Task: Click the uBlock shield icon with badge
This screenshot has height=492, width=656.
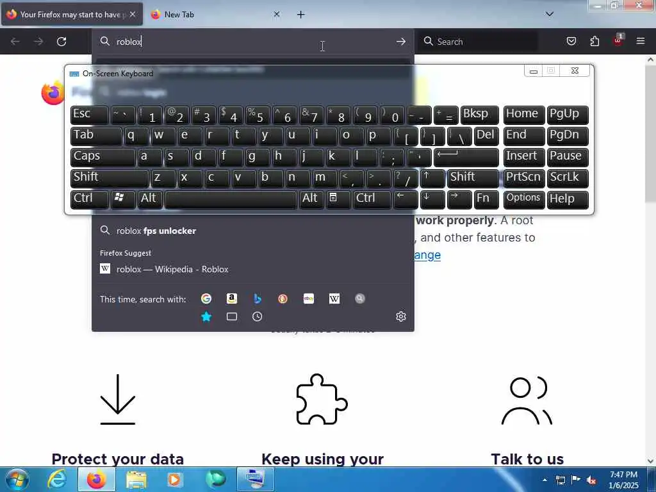Action: tap(618, 40)
